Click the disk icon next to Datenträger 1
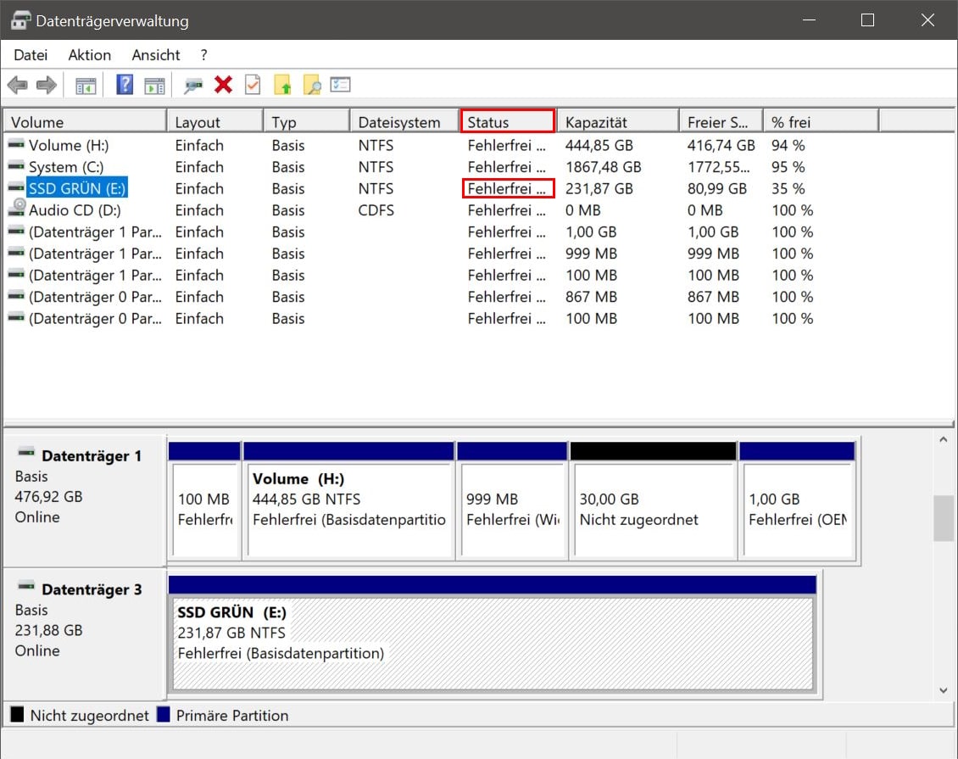The image size is (958, 759). tap(26, 453)
